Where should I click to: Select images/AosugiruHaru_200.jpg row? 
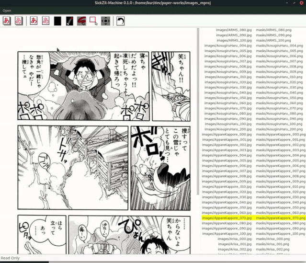228,129
